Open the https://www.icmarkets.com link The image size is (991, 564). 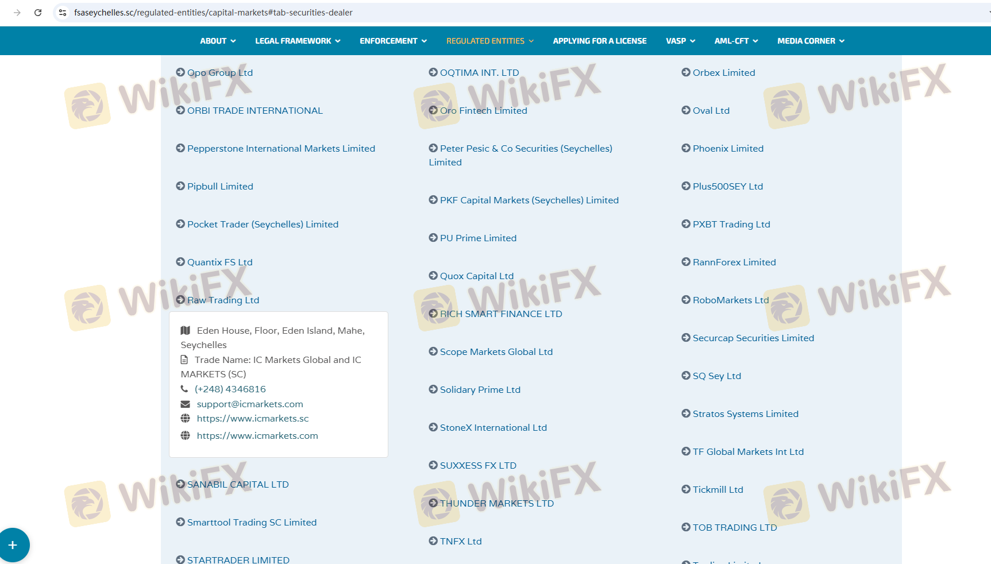257,435
